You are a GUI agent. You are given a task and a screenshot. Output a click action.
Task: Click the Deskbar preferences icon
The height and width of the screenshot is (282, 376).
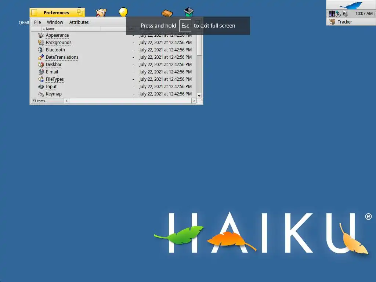pyautogui.click(x=41, y=65)
